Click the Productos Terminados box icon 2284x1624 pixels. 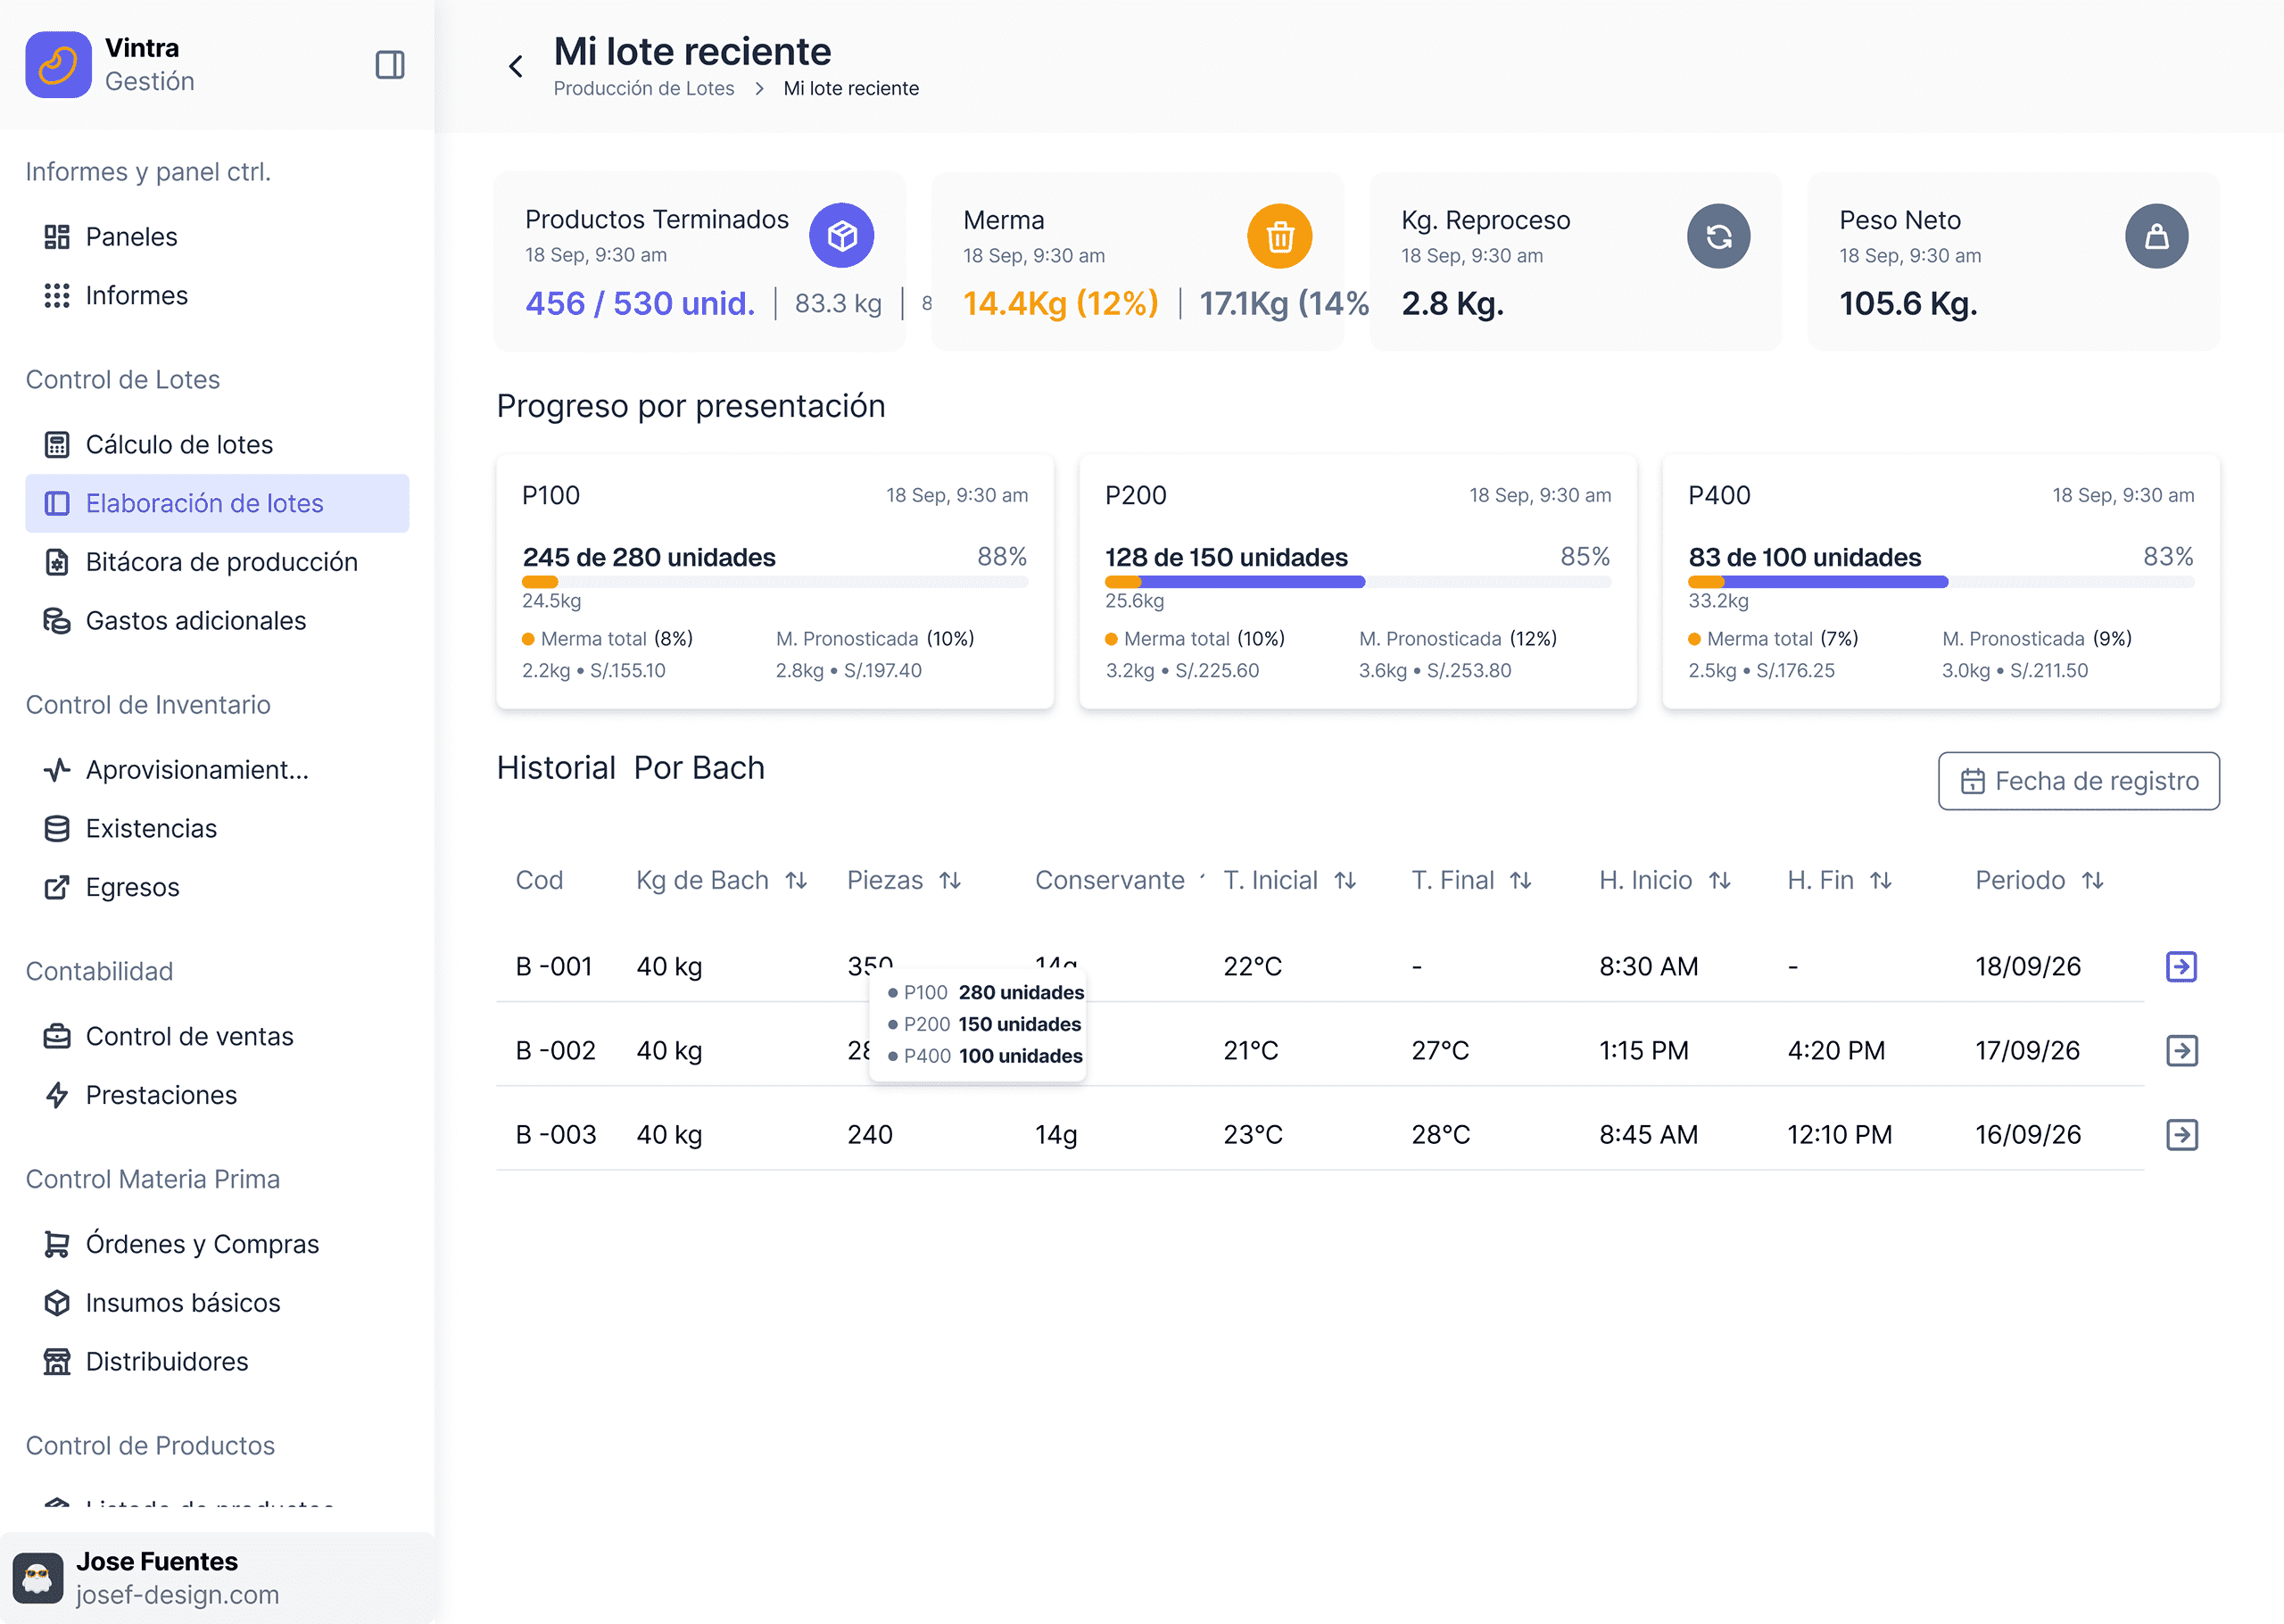(841, 236)
